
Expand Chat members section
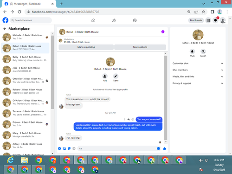198,70
